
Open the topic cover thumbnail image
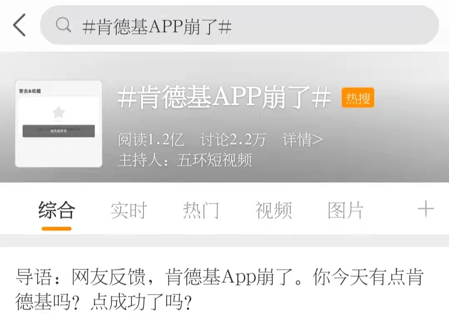(x=59, y=124)
